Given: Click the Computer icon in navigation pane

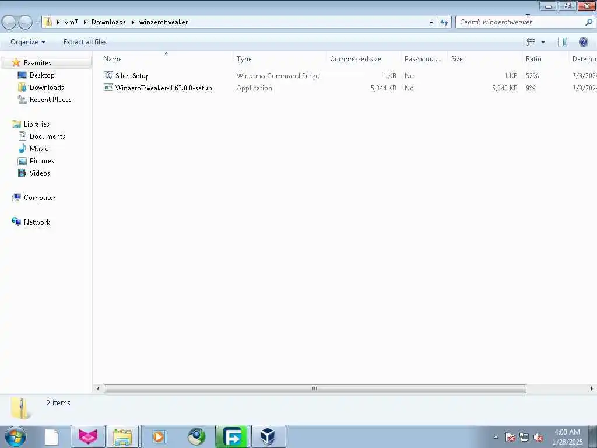Looking at the screenshot, I should pos(16,197).
